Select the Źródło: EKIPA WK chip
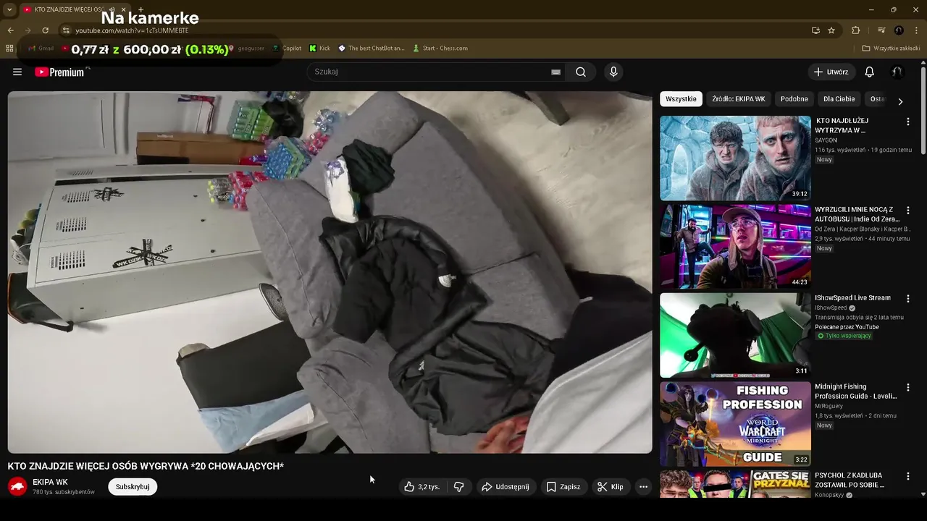Image resolution: width=927 pixels, height=521 pixels. click(x=738, y=99)
